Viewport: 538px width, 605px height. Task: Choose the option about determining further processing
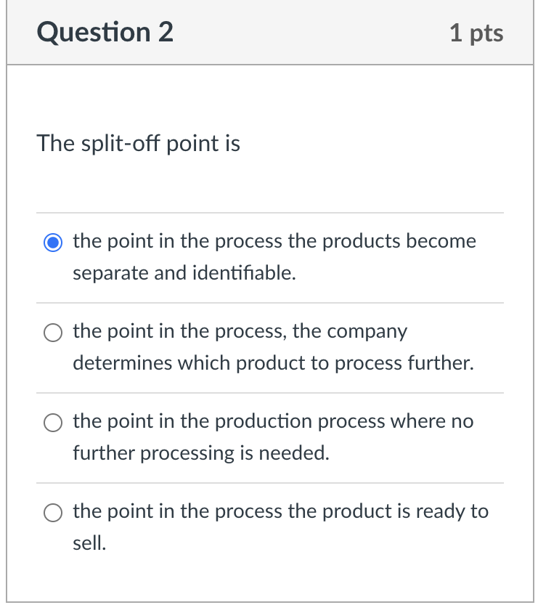point(53,333)
